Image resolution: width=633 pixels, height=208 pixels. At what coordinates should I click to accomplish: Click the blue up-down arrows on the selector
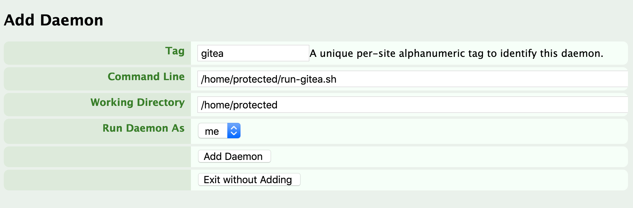tap(234, 131)
